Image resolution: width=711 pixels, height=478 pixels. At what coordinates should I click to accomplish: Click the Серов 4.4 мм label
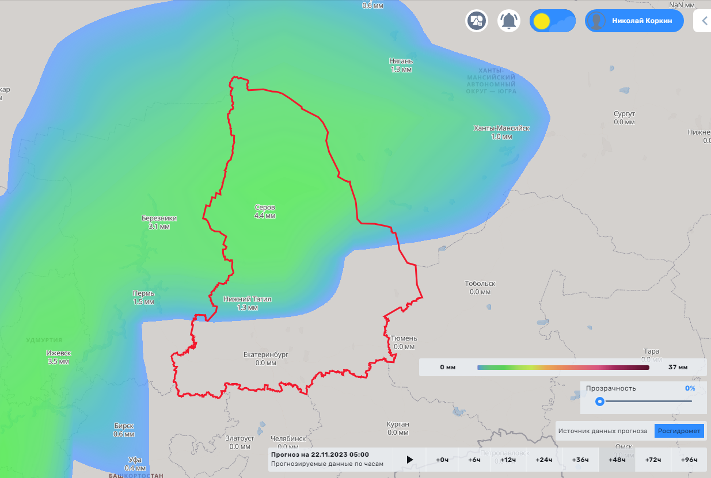tap(265, 211)
